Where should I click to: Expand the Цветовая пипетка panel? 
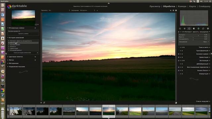[x=8, y=57]
